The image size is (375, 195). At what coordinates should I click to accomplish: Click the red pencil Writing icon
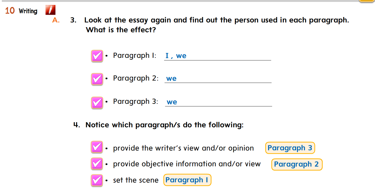[x=50, y=10]
